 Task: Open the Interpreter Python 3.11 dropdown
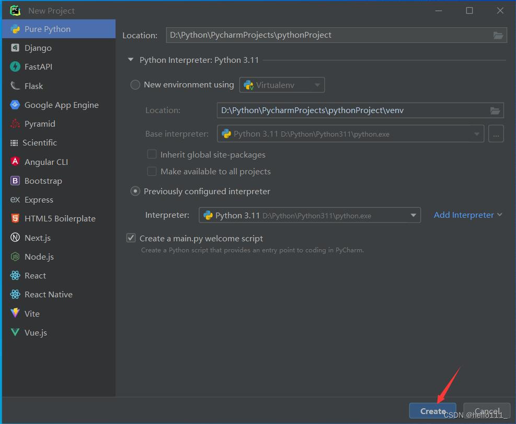point(309,215)
